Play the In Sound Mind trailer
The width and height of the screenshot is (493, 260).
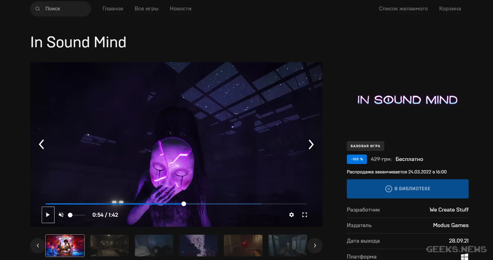coord(48,215)
